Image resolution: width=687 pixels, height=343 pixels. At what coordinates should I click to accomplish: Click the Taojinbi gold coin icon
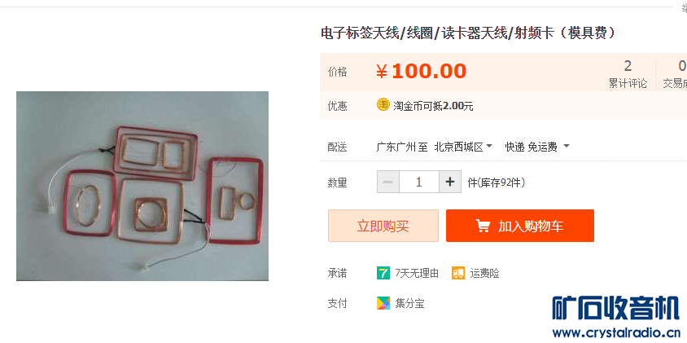383,105
